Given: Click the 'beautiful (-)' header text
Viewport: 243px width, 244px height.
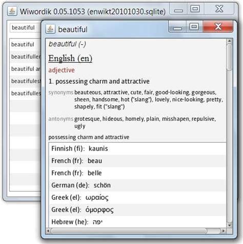Looking at the screenshot, I should pyautogui.click(x=67, y=44).
